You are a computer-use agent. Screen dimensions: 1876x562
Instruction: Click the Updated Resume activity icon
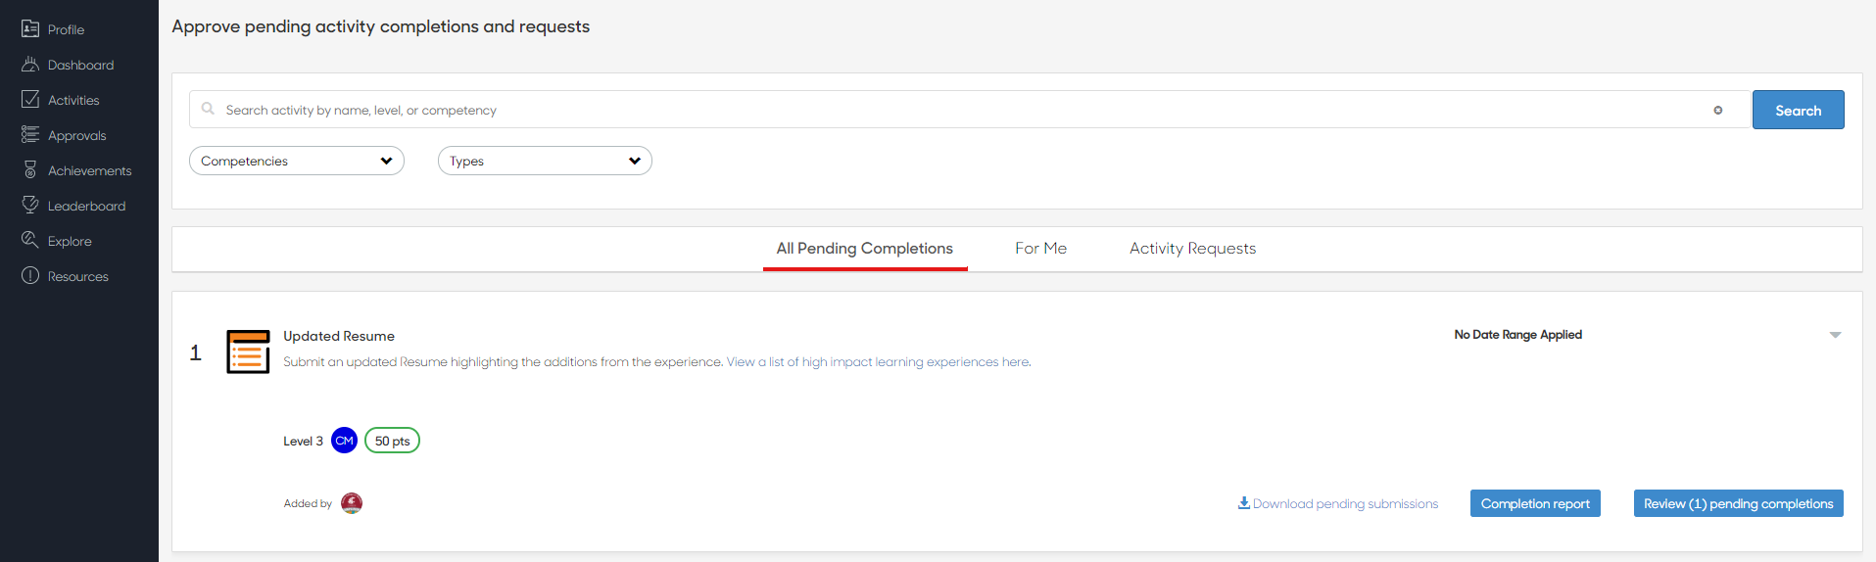248,352
